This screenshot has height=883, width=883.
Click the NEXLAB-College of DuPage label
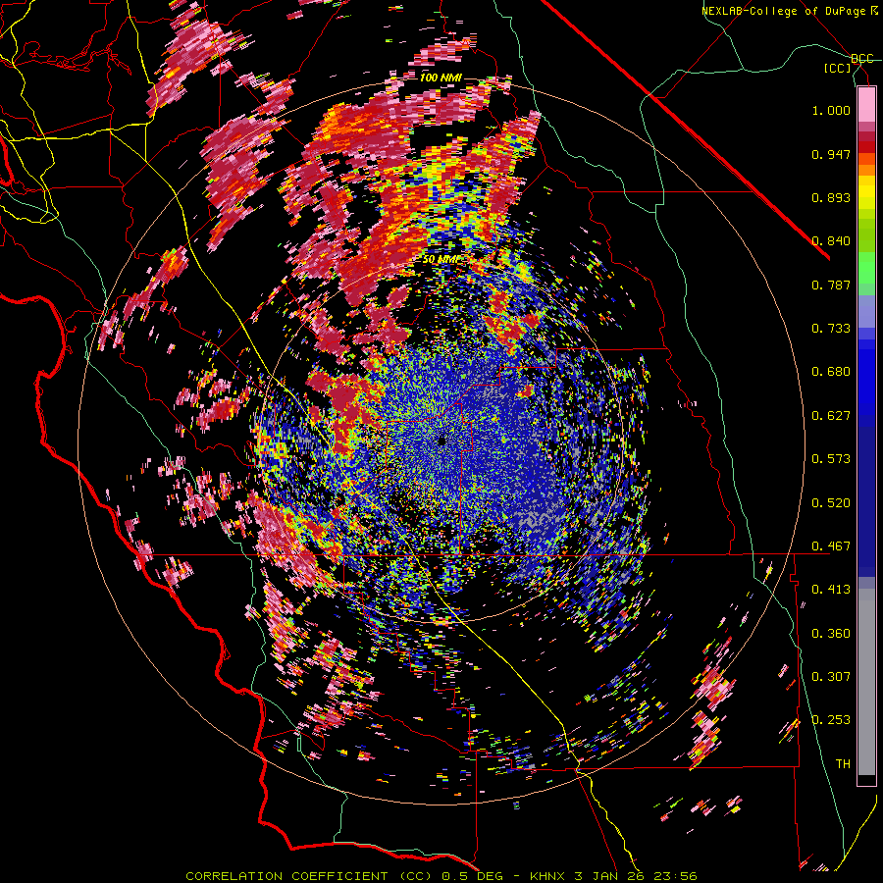tap(789, 11)
